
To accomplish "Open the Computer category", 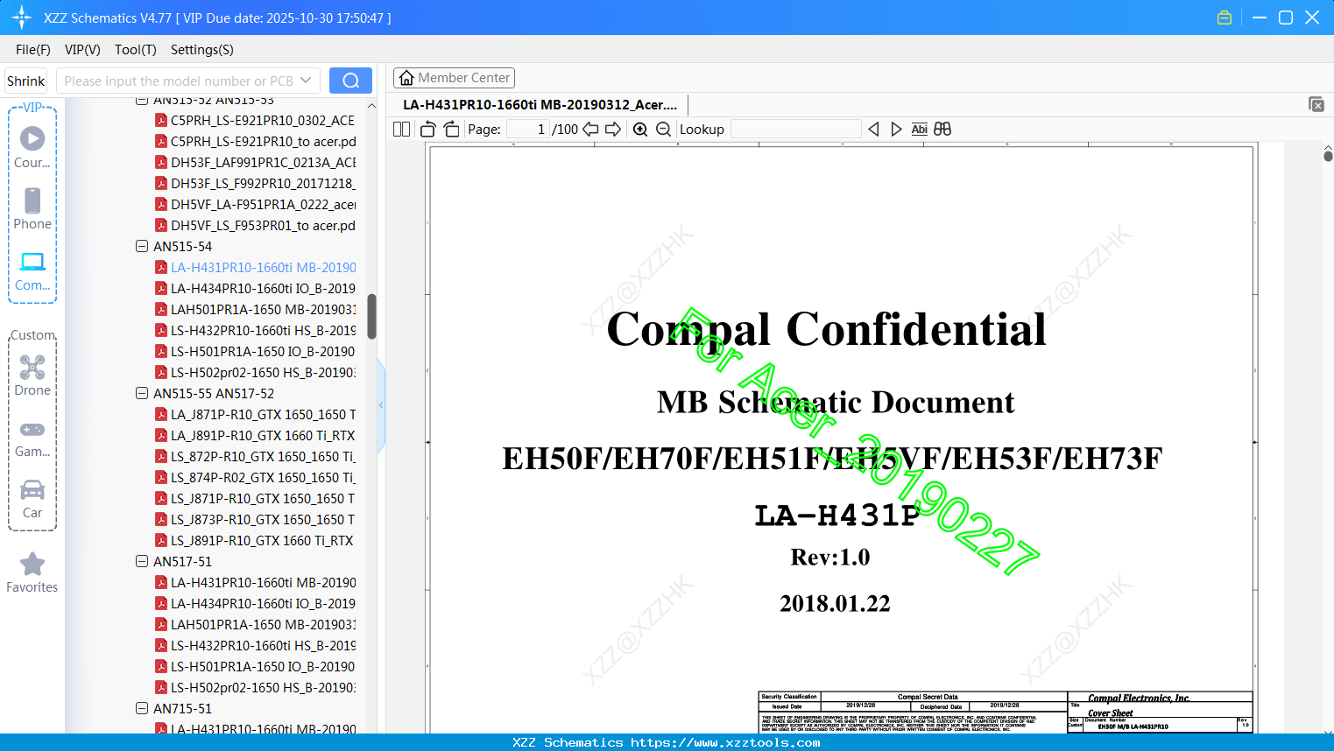I will click(32, 270).
